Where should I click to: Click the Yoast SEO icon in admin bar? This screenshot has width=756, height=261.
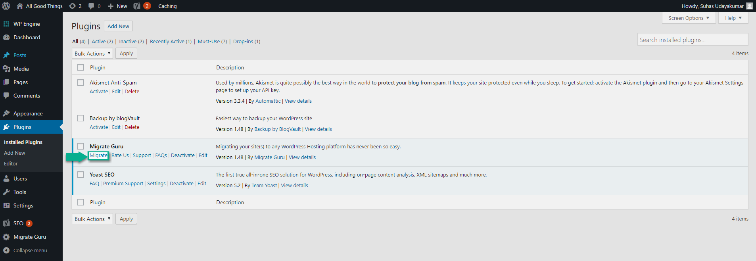coord(137,6)
